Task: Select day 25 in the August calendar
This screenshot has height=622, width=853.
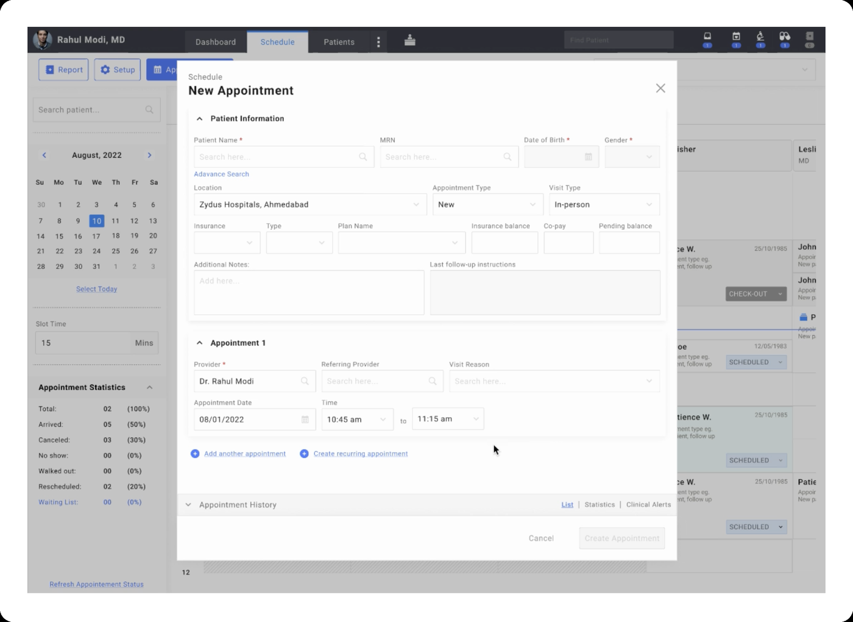Action: (x=116, y=251)
